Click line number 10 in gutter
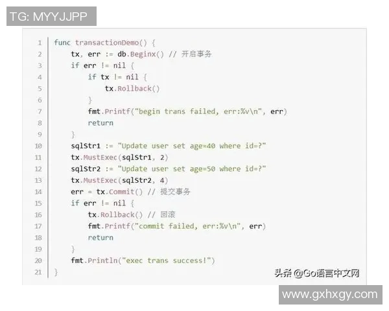The image size is (389, 311). 38,146
